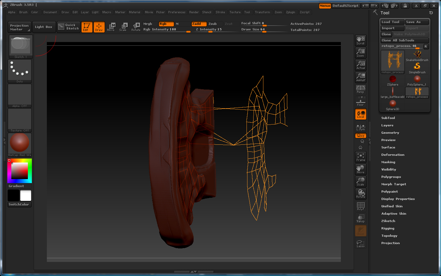Select the Lasso selection icon
Viewport: 441px width, 276px height.
click(360, 243)
